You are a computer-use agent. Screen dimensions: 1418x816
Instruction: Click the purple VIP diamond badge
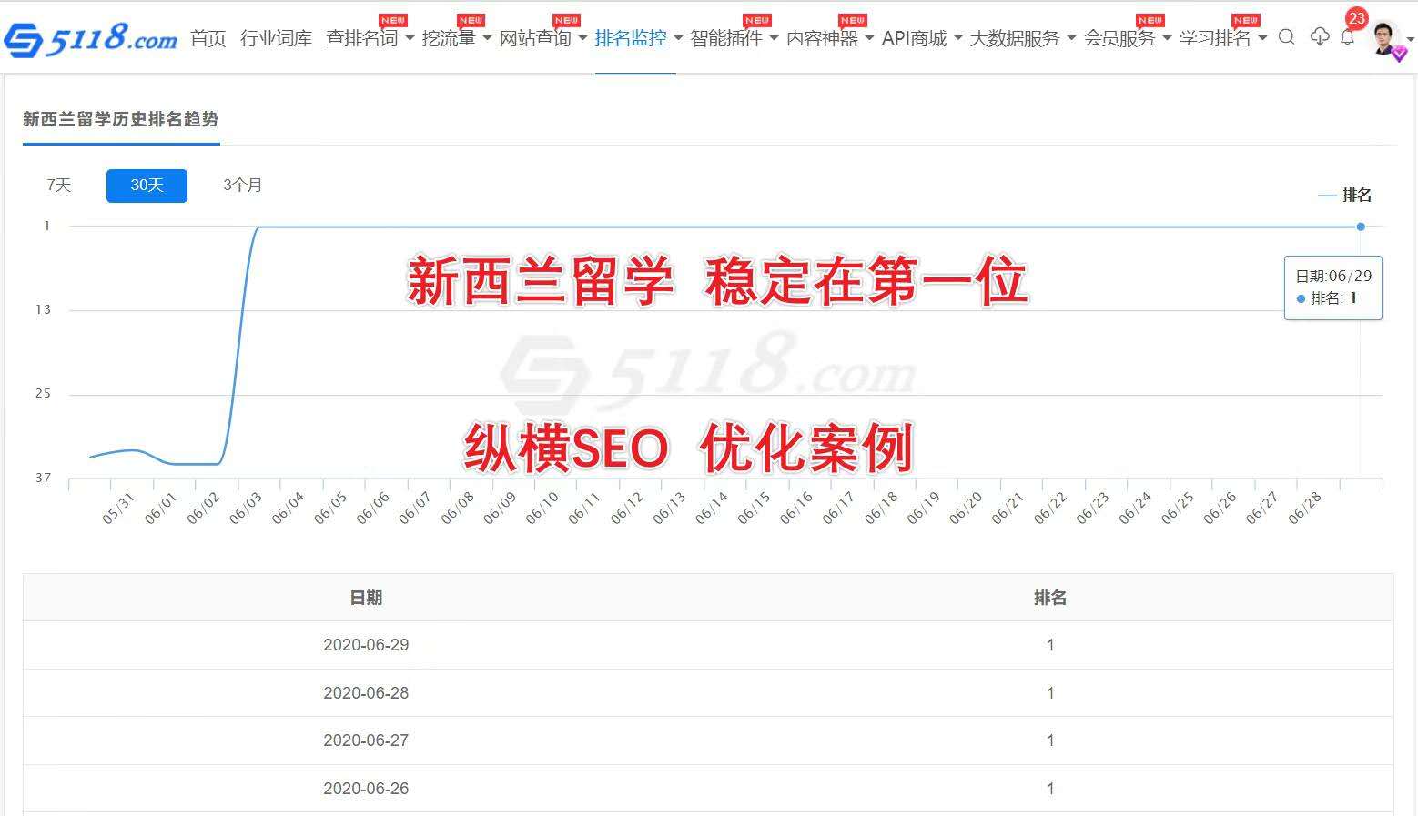click(1399, 55)
